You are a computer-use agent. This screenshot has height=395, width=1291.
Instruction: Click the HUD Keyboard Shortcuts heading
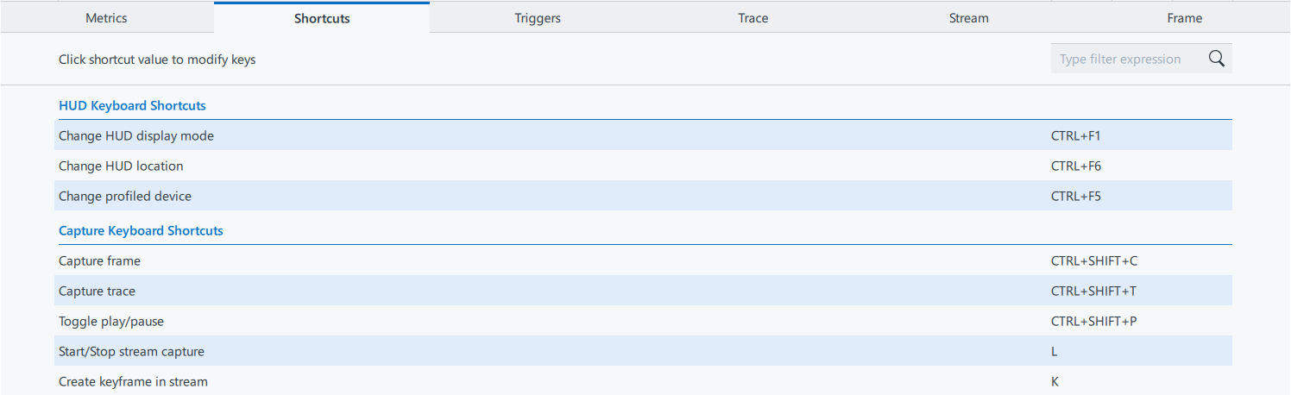click(x=132, y=105)
